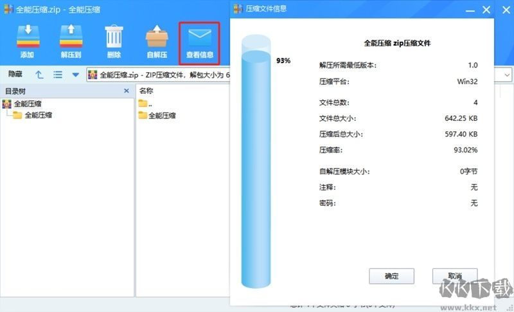
Task: Click the 解压所需最低版本 value 1.0
Action: [473, 65]
